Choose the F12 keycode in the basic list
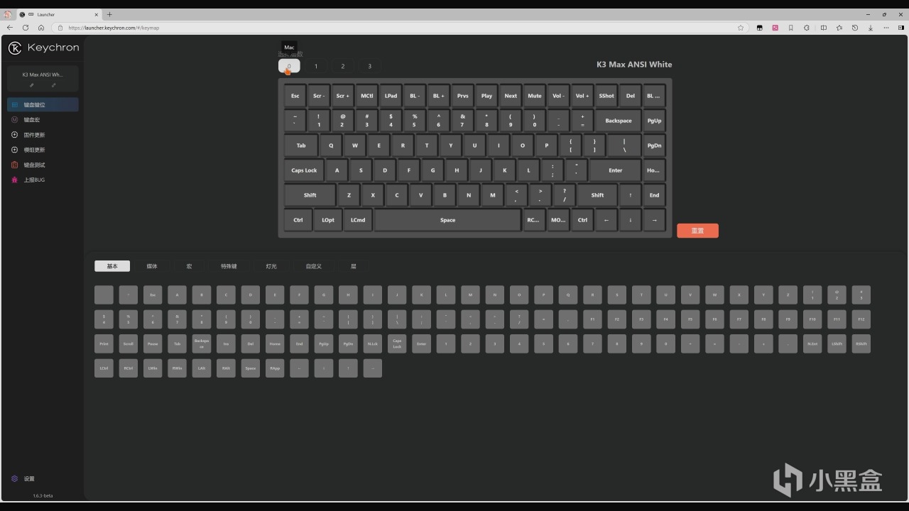The image size is (909, 511). pos(861,319)
